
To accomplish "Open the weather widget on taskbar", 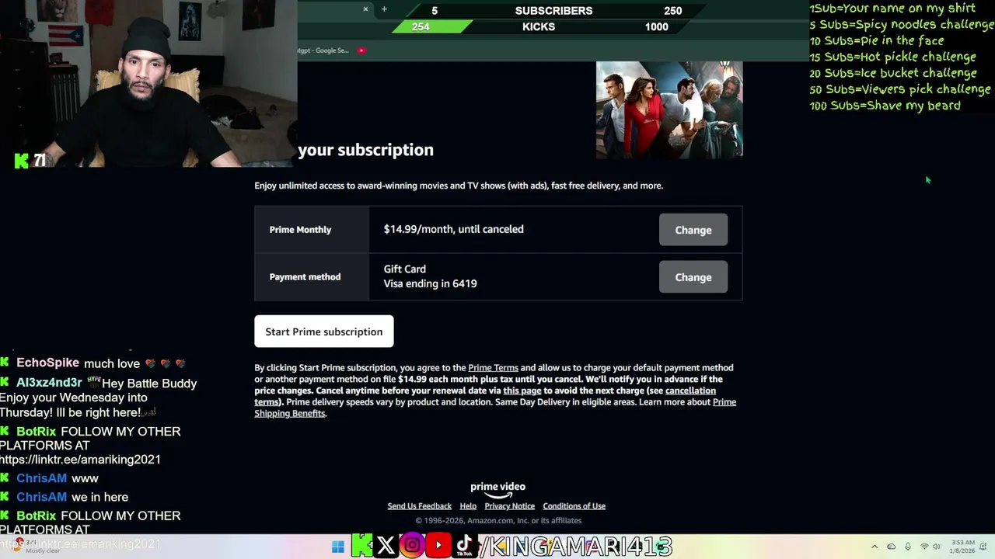I will [x=35, y=547].
